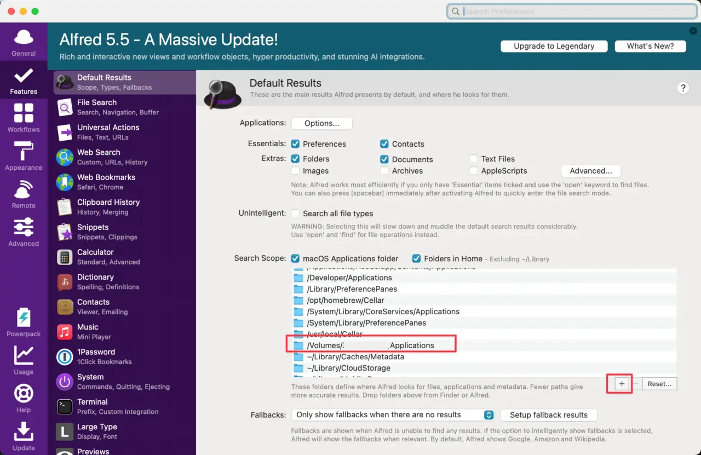This screenshot has width=701, height=455.
Task: Focus the Search Preferences field
Action: 572,11
